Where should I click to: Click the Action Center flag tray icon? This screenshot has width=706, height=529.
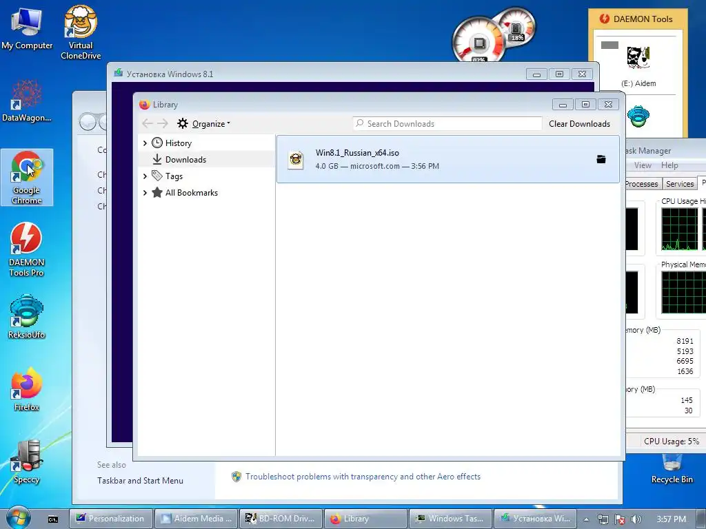[620, 519]
